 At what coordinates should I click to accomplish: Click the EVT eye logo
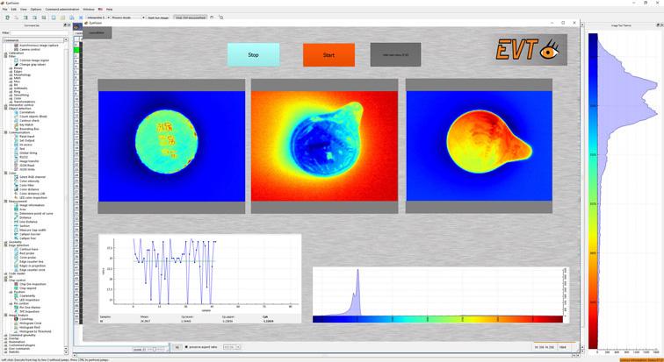coord(529,52)
